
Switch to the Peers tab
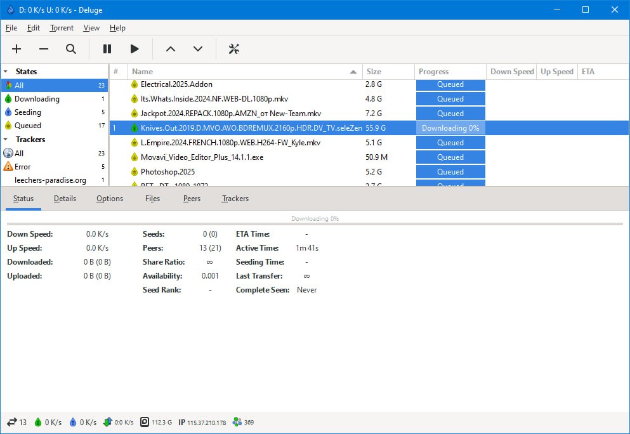(x=192, y=199)
